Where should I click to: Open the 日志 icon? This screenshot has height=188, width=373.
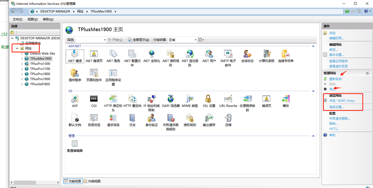point(132,120)
